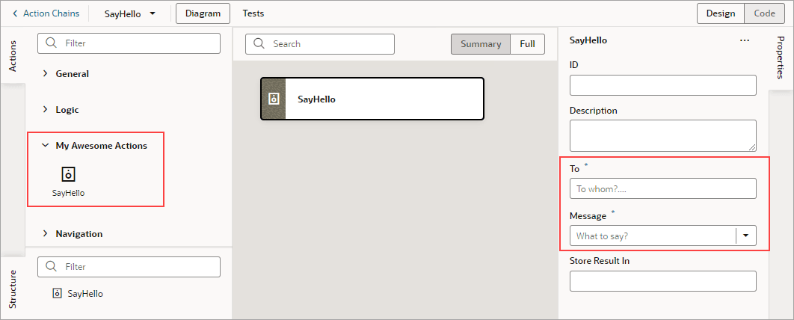This screenshot has height=320, width=794.
Task: Open the Message dropdown arrow
Action: point(746,236)
